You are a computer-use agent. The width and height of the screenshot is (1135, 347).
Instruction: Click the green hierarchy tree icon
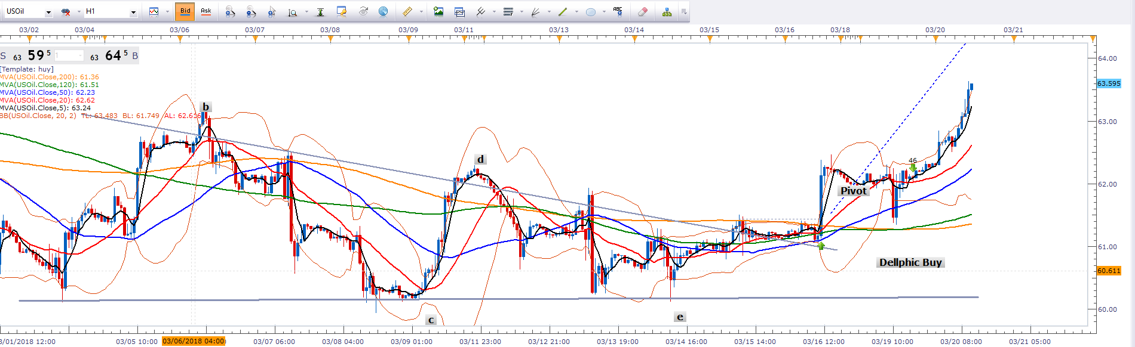667,11
